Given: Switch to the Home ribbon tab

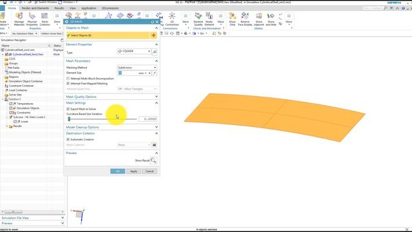Looking at the screenshot, I should click(12, 8).
